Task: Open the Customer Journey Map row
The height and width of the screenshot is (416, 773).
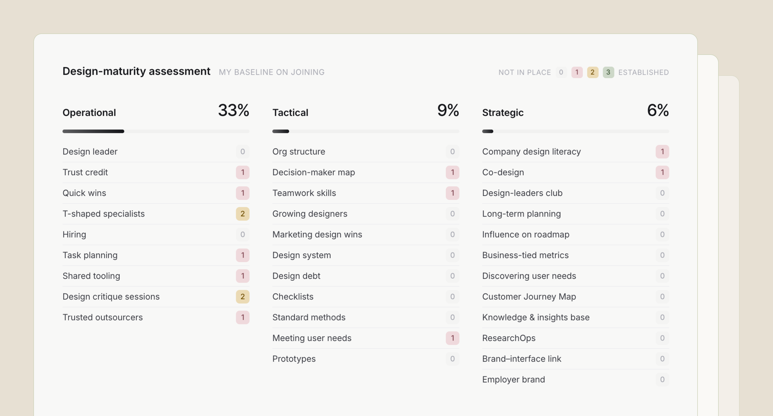Action: click(575, 297)
